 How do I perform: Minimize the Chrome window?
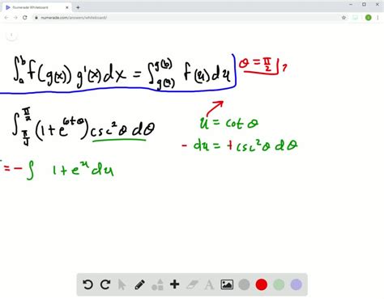[x=351, y=4]
